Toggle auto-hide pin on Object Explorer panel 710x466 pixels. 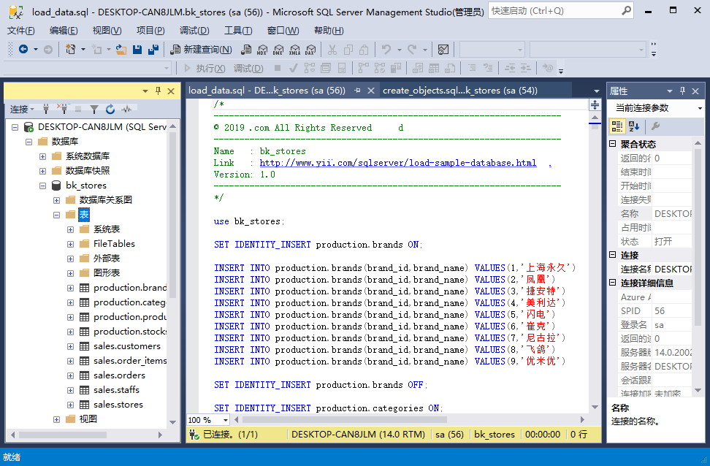(158, 91)
